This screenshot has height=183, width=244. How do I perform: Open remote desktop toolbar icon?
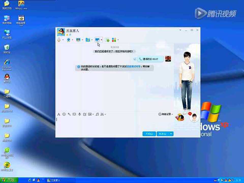click(97, 40)
